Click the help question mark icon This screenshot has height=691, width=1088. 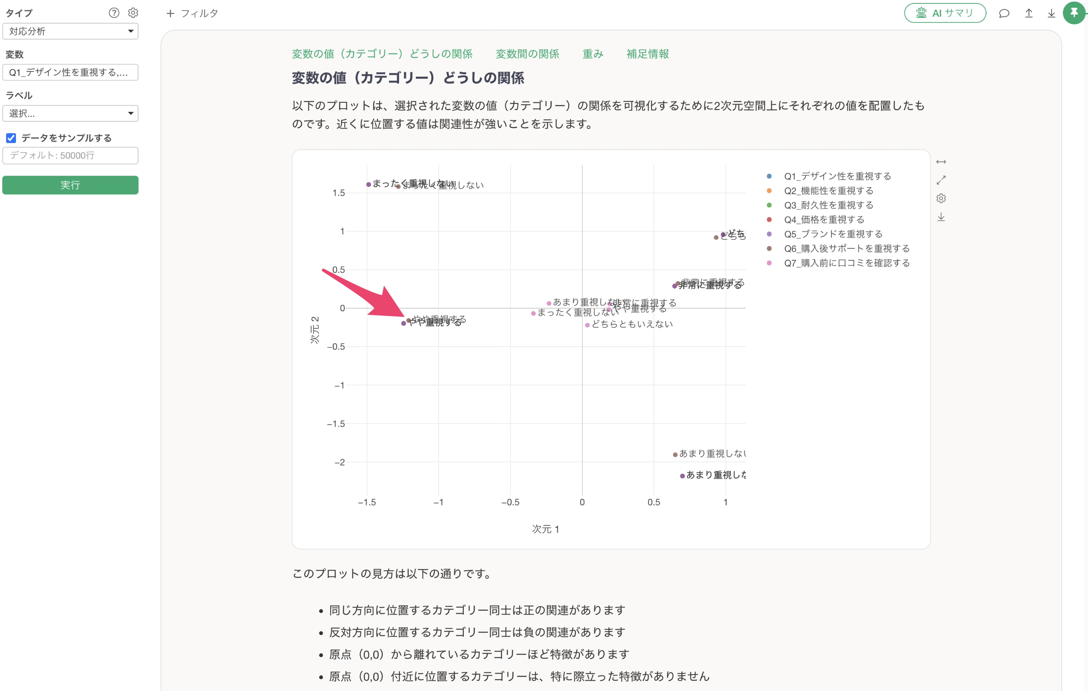pyautogui.click(x=114, y=13)
